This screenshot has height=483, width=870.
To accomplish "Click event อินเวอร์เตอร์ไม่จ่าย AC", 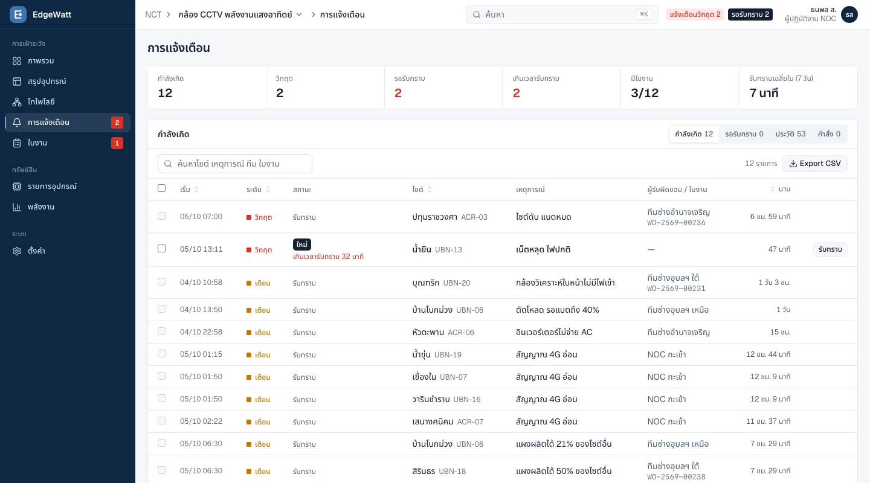I will tap(554, 332).
